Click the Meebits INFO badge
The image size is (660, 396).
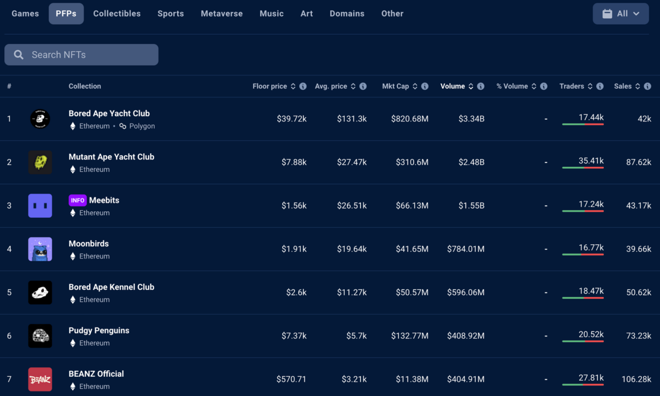click(78, 200)
